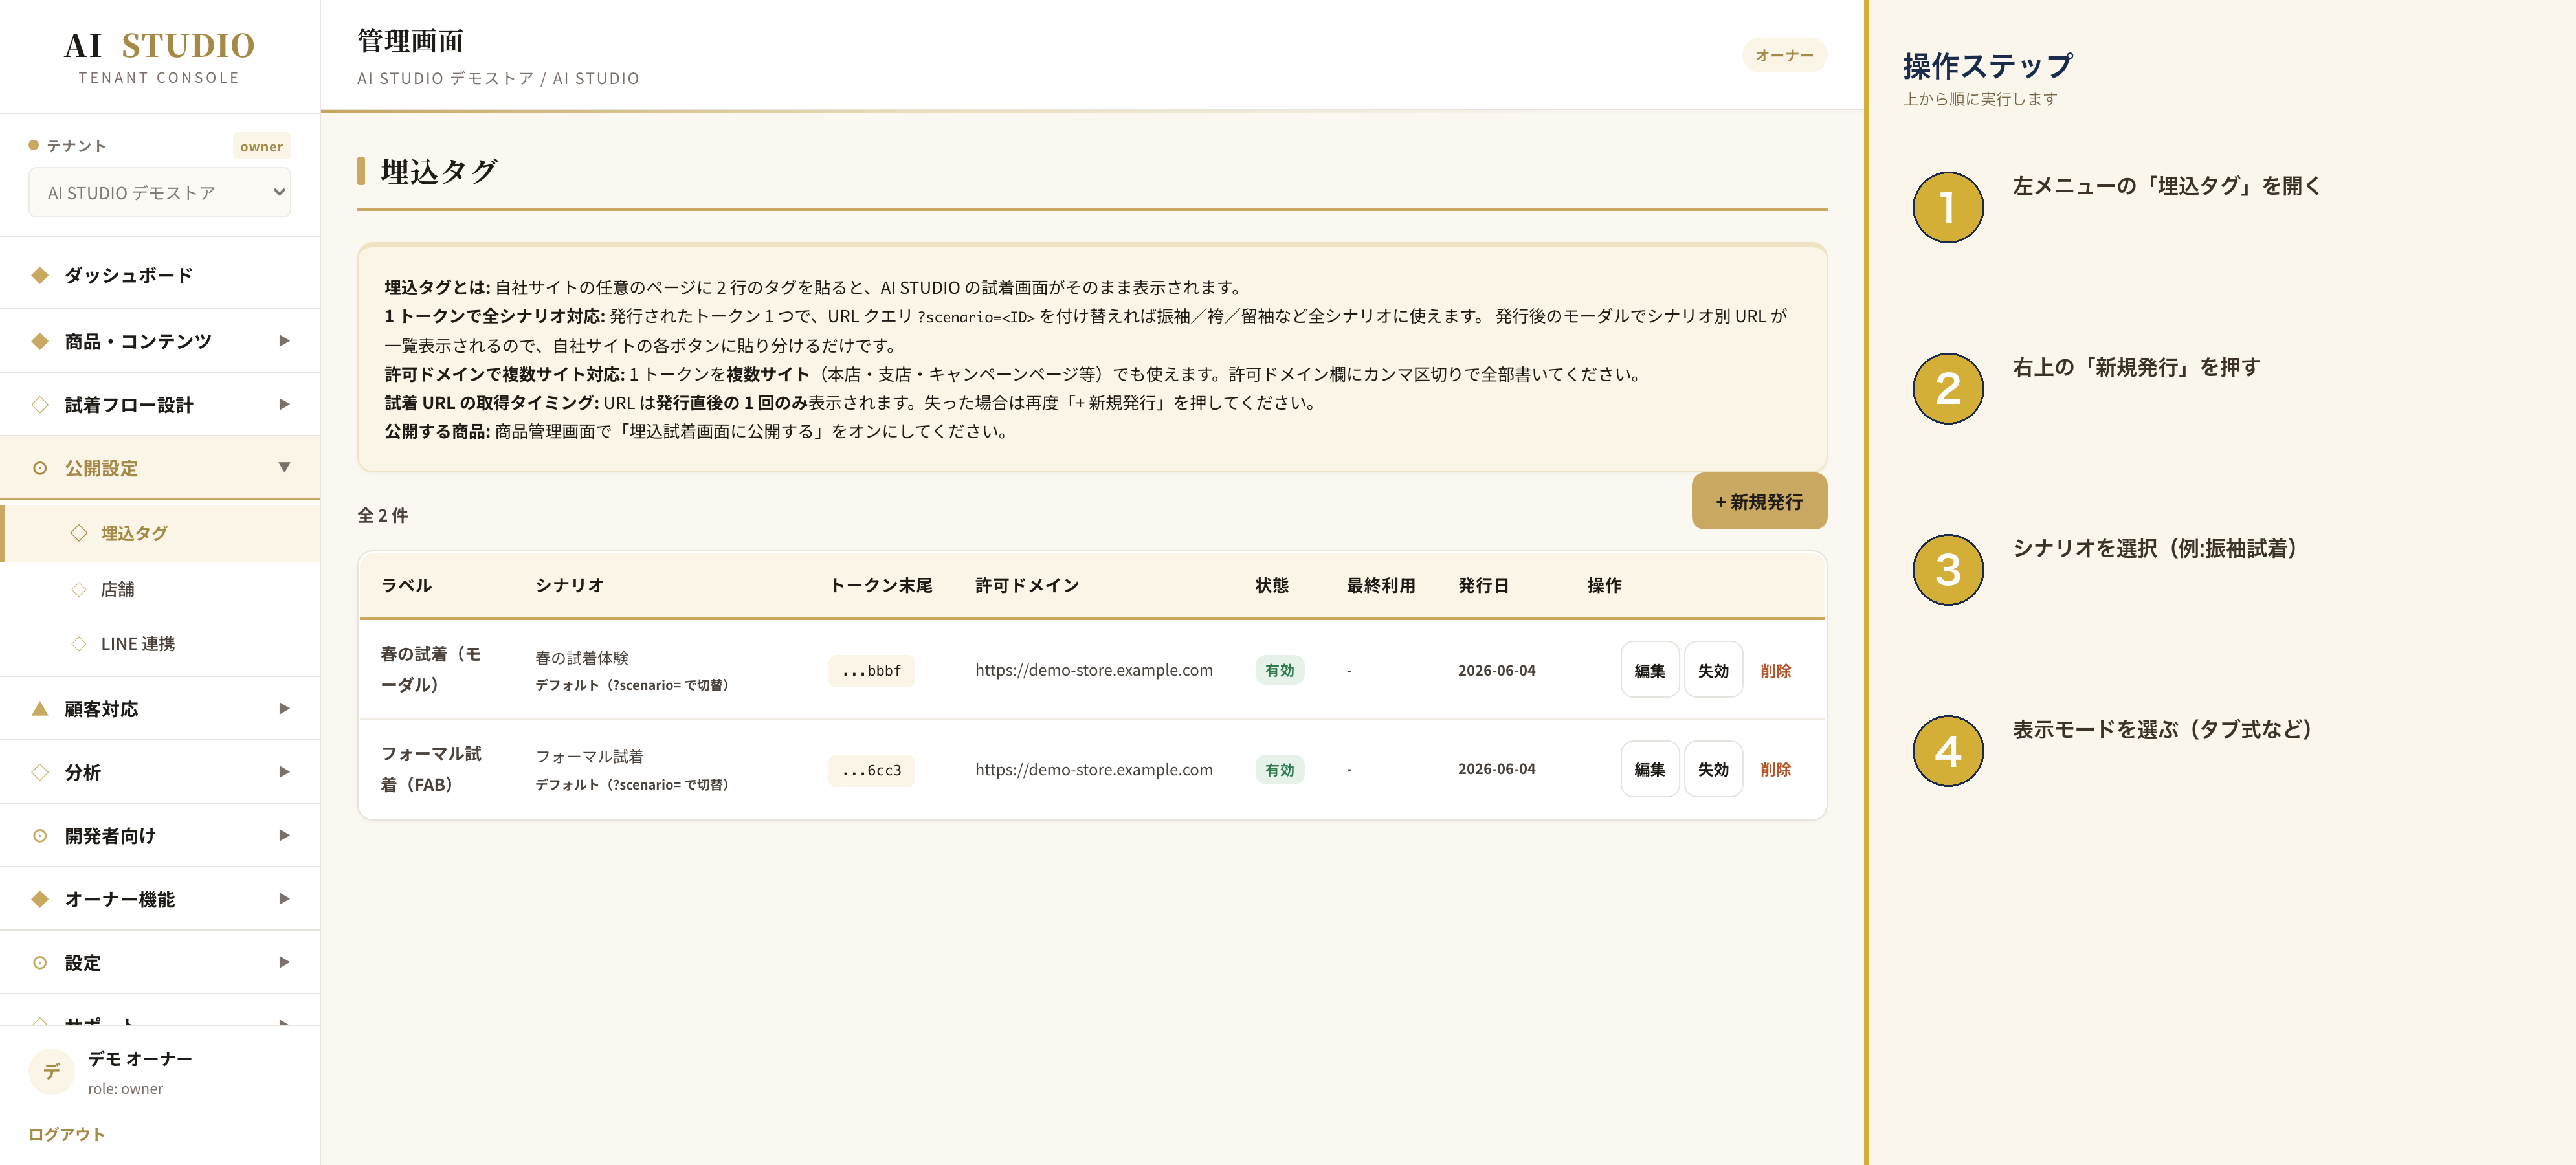
Task: Click the フォーマル試着（FAB） label cell
Action: [x=431, y=769]
